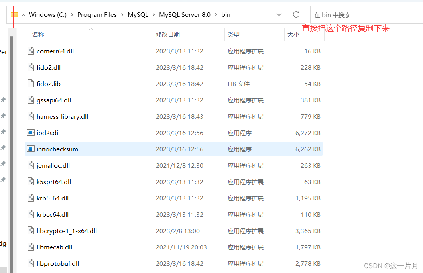Sort by 大小 column header
423x273 pixels.
(293, 35)
